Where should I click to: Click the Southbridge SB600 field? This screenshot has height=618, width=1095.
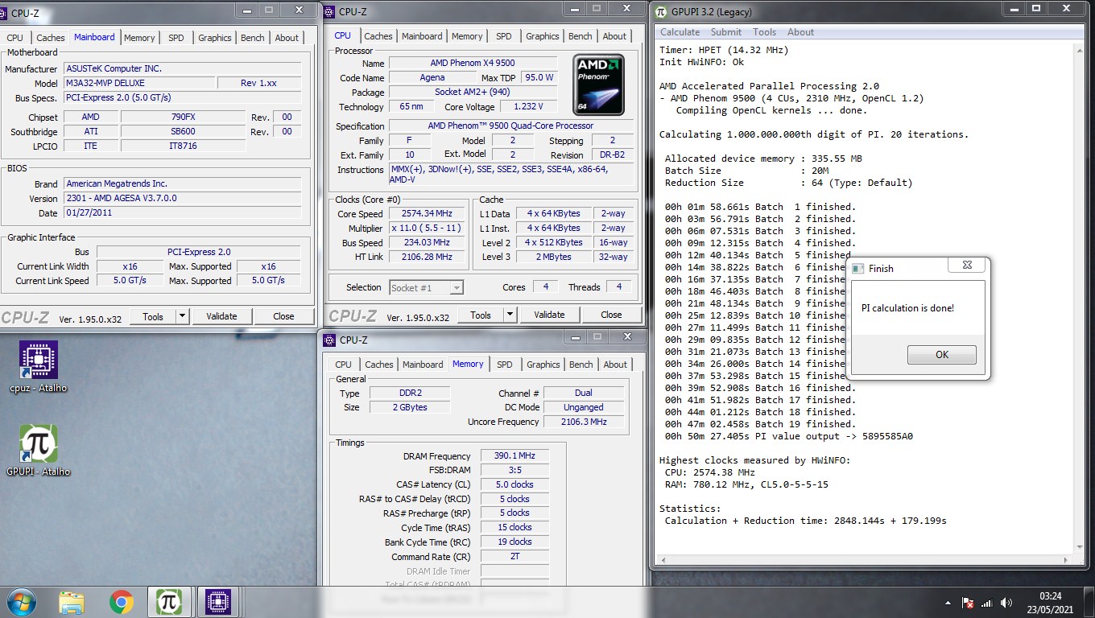(x=183, y=131)
